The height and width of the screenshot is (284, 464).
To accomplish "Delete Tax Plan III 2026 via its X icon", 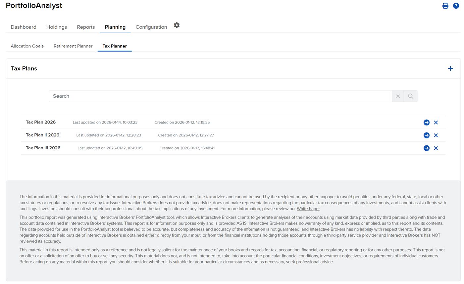I will [436, 148].
